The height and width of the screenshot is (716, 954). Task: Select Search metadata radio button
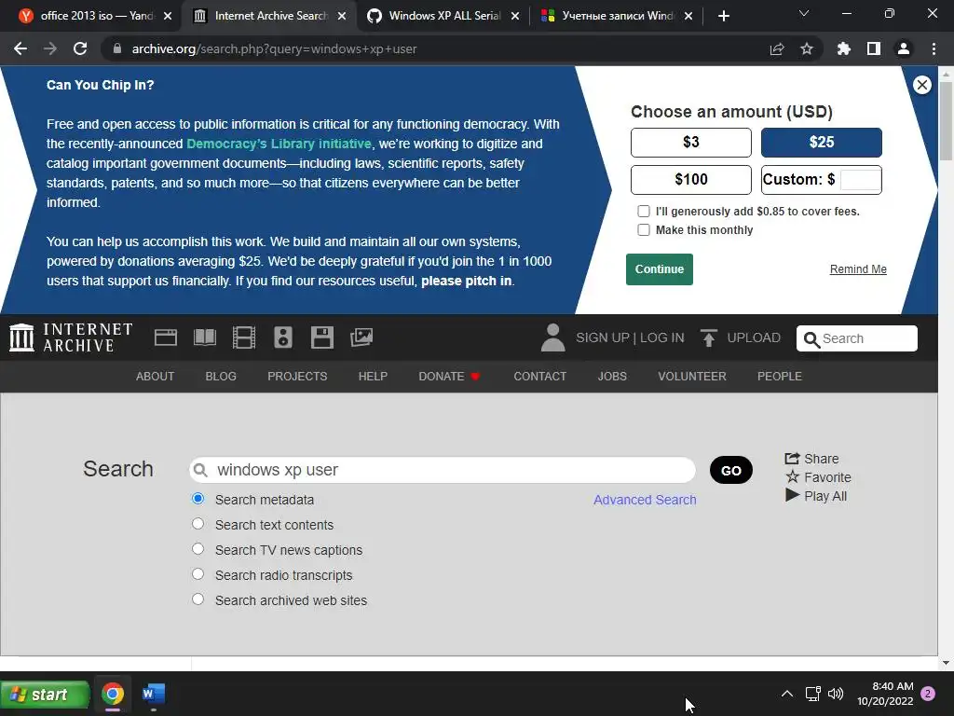[x=198, y=499]
